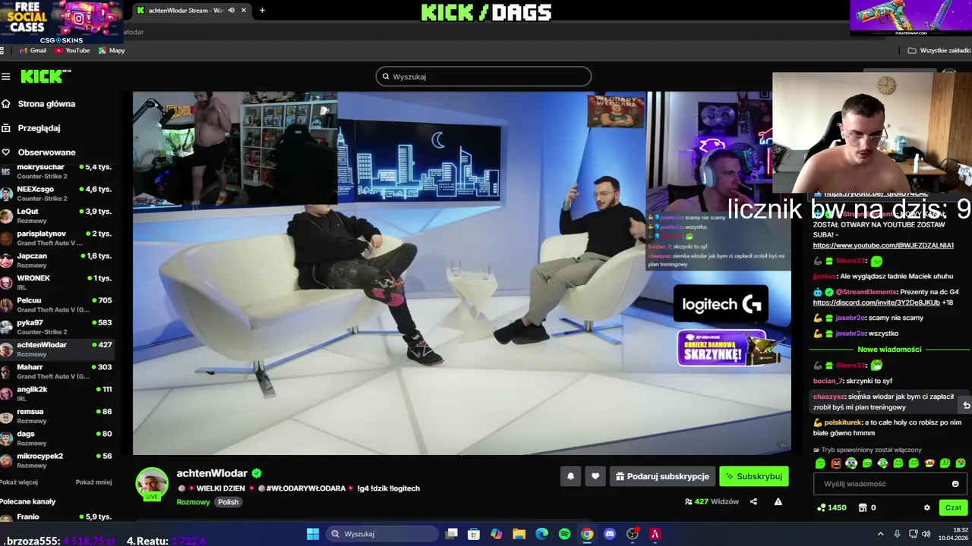Click the bell notification icon under the stream
The image size is (972, 546).
click(x=570, y=476)
